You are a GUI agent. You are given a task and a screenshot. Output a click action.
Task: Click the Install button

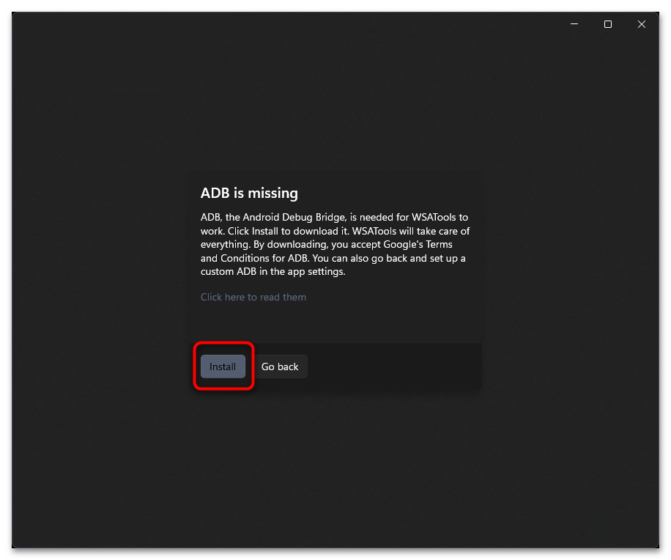tap(223, 366)
